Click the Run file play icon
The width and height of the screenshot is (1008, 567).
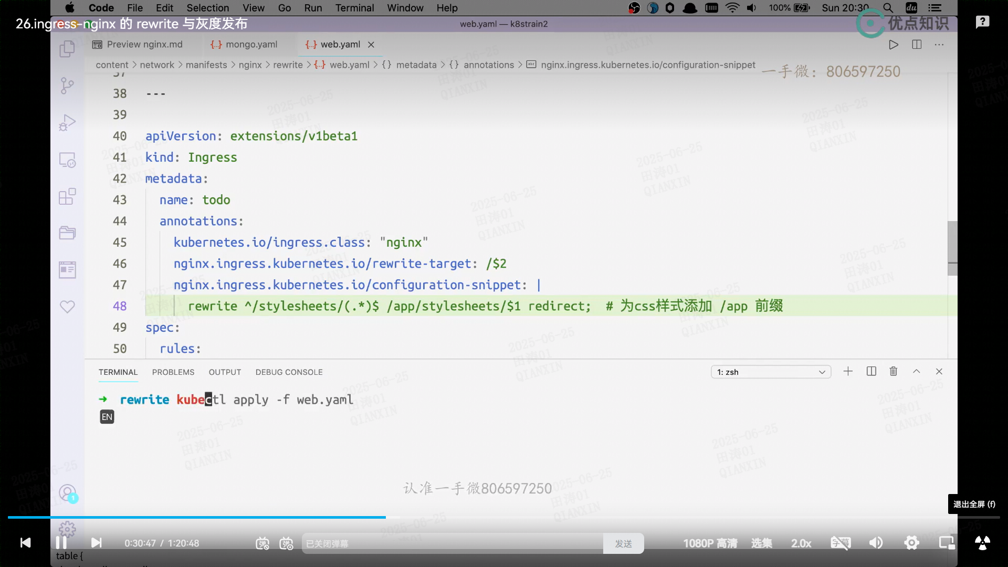pos(893,45)
